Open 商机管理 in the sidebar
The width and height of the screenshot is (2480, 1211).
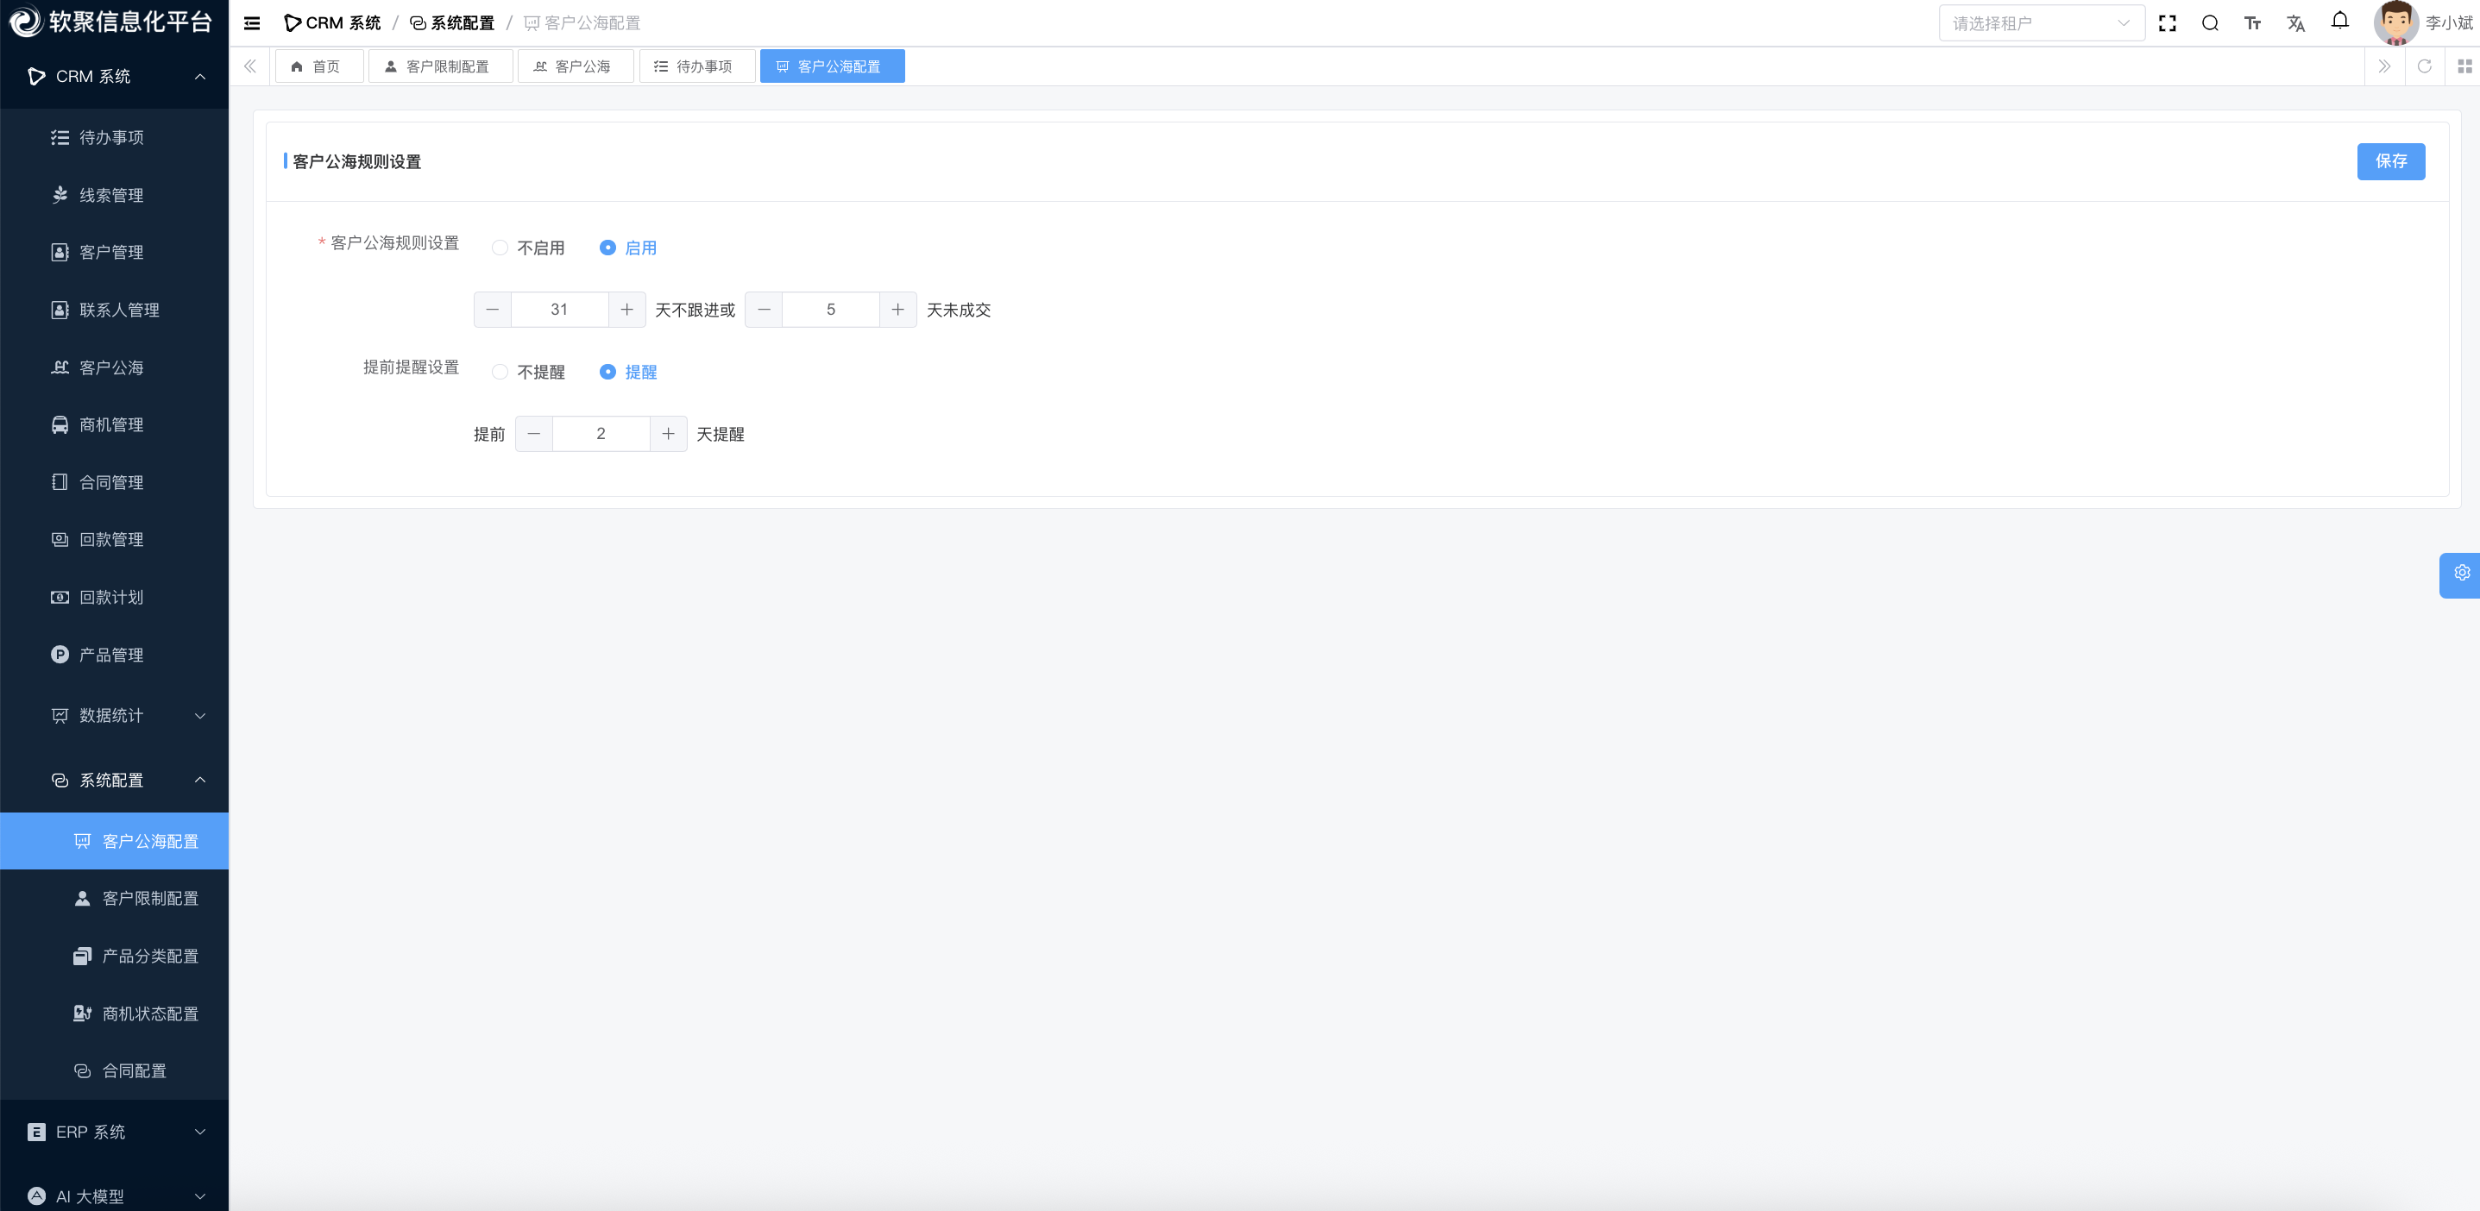110,424
